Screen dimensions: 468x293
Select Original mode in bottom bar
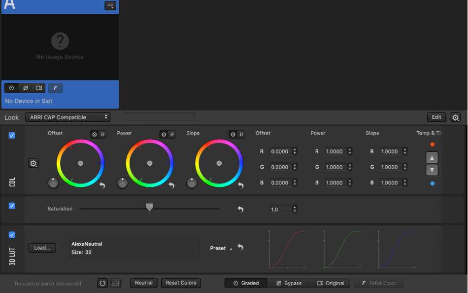click(330, 283)
